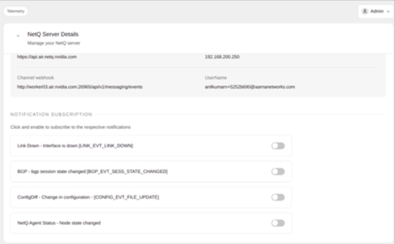The width and height of the screenshot is (395, 244).
Task: Click the https://api.air.netq.nvidia.com URL text
Action: [47, 57]
